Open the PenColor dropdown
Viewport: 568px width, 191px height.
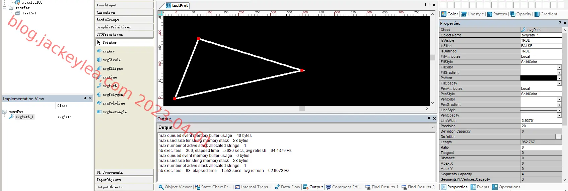point(559,100)
